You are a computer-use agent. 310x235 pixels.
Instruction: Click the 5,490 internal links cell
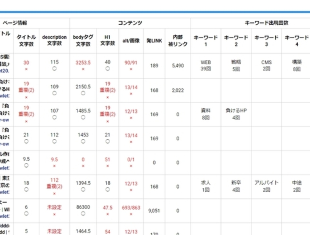[x=178, y=65]
